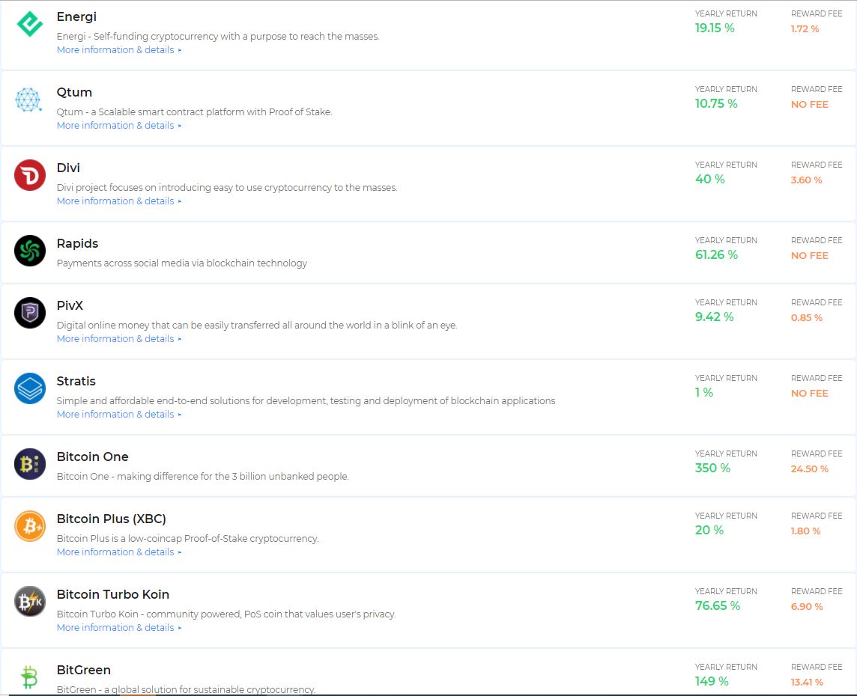Click the Divi coin title
The height and width of the screenshot is (696, 857).
(68, 168)
